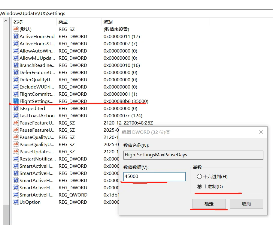
Task: Click the DeferFeatureU... DWORD icon
Action: pos(16,72)
